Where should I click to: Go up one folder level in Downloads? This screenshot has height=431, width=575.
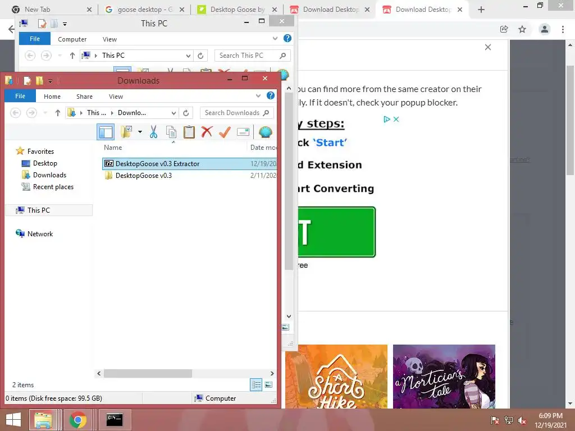click(x=58, y=113)
